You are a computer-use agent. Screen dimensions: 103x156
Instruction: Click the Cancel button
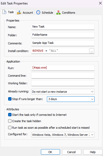(72, 152)
